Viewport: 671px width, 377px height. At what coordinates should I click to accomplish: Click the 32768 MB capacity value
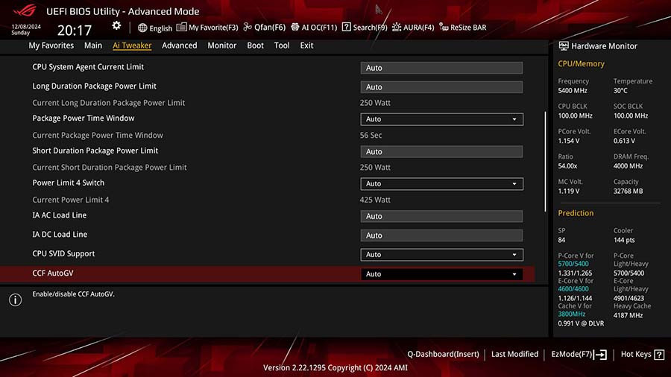tap(628, 191)
